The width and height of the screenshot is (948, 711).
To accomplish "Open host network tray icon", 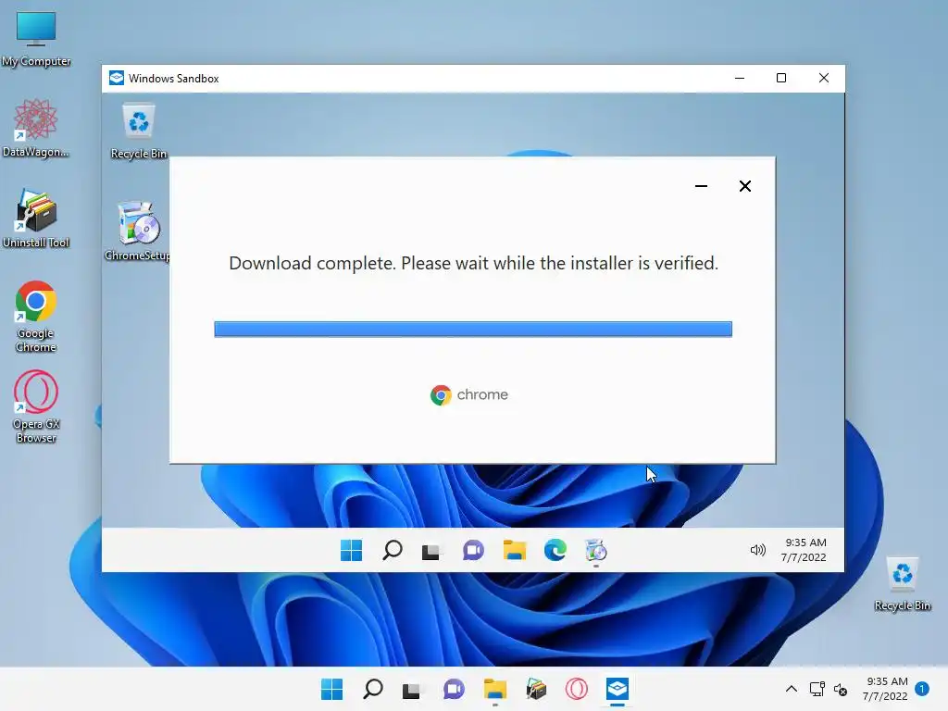I will (x=817, y=689).
